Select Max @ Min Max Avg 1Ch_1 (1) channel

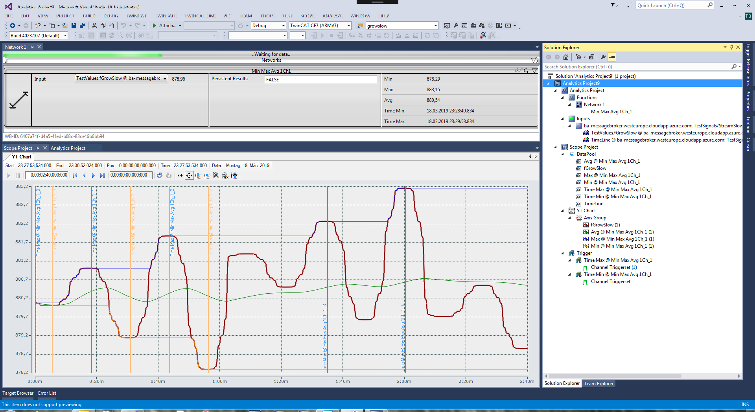[622, 239]
